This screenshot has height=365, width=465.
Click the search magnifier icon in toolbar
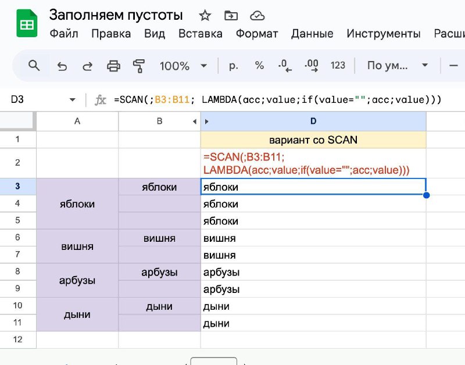pyautogui.click(x=34, y=66)
